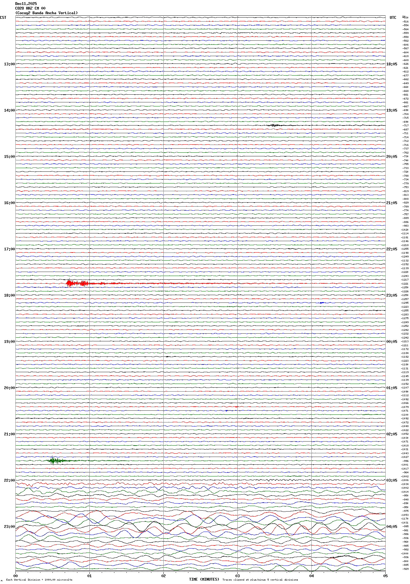The width and height of the screenshot is (410, 584).
Task: Click the Cocuy2 Banda Ancha Vertical title
Action: tap(47, 13)
